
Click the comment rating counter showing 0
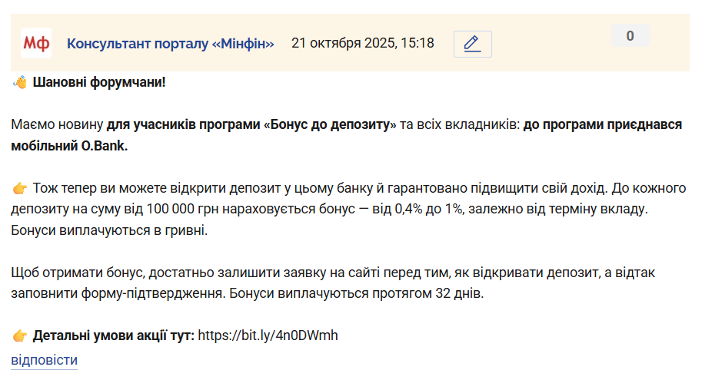point(630,36)
